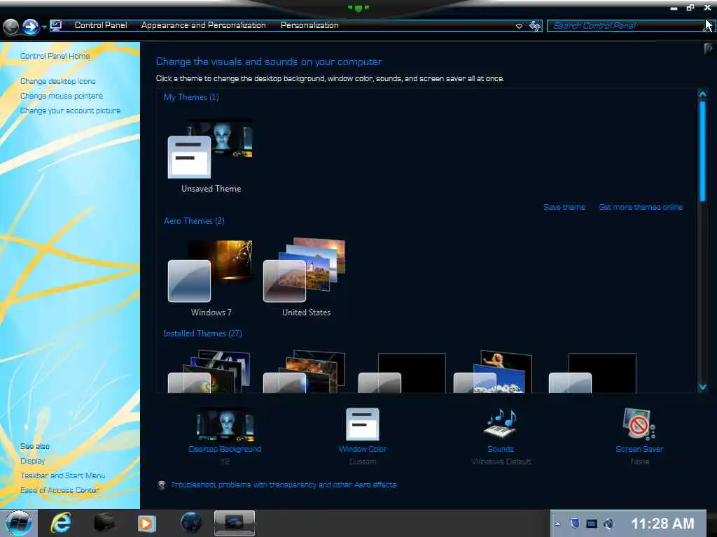This screenshot has height=537, width=717.
Task: Click the Sounds text link
Action: (500, 449)
